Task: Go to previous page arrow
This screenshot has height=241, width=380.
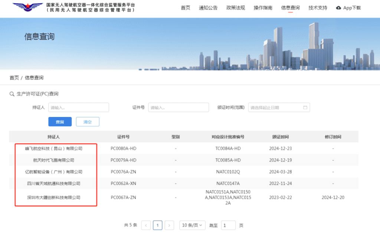Action: 146,225
